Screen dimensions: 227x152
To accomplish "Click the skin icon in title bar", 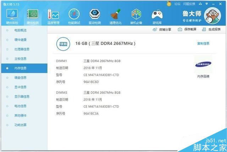I will click(x=200, y=4).
